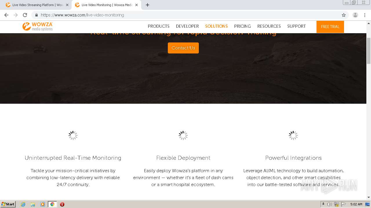
Task: Reload the page
Action: (25, 15)
